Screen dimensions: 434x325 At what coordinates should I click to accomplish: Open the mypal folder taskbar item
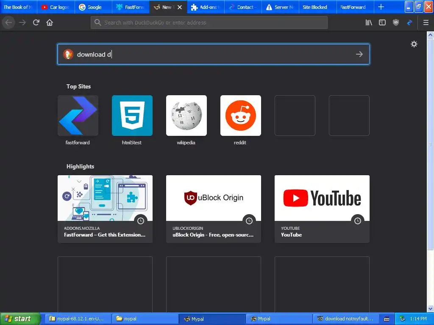pos(145,319)
